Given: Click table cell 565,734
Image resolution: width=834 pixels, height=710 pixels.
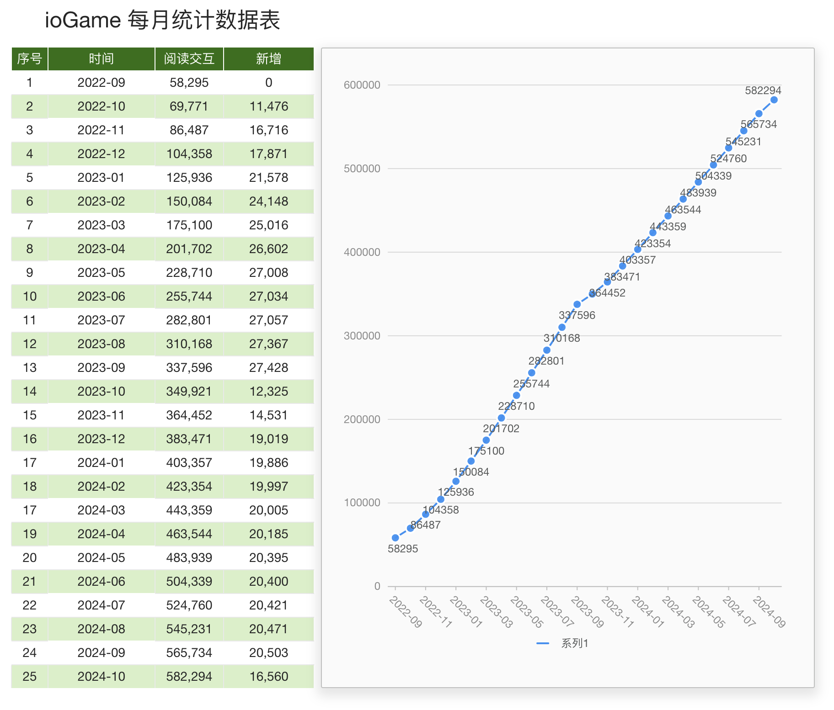Looking at the screenshot, I should [189, 653].
